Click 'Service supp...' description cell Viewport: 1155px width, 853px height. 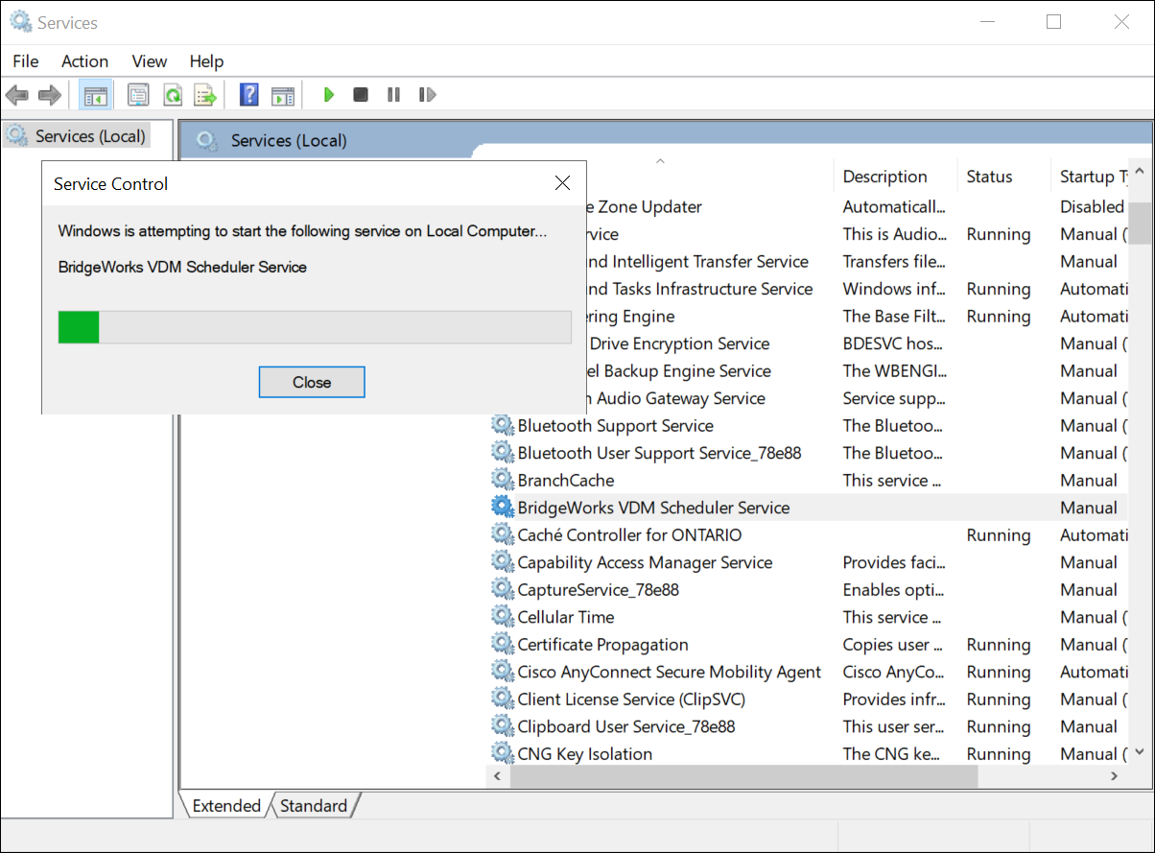coord(893,398)
